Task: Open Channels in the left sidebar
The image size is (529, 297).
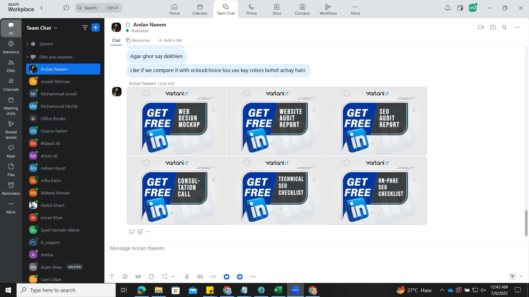Action: coord(11,85)
